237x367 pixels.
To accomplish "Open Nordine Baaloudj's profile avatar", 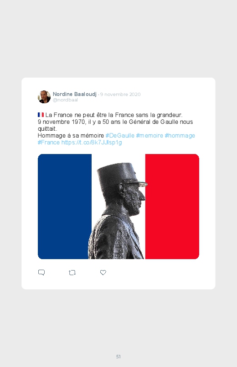I will [44, 97].
